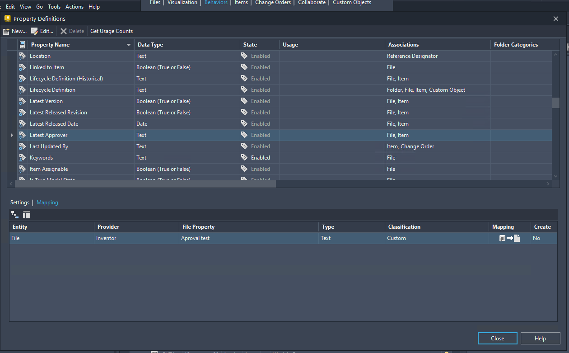This screenshot has height=353, width=569.
Task: Click the Delete toolbar icon
Action: (64, 31)
